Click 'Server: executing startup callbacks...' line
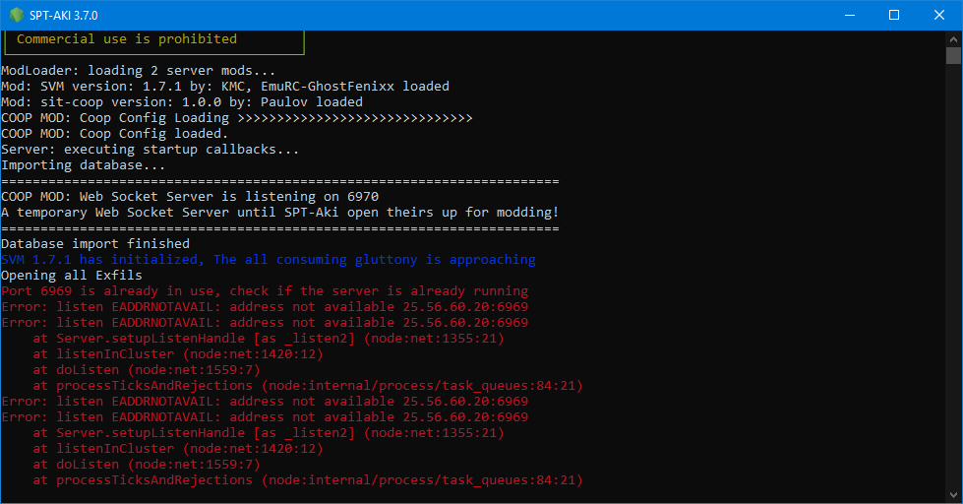Viewport: 963px width, 504px height. [150, 150]
